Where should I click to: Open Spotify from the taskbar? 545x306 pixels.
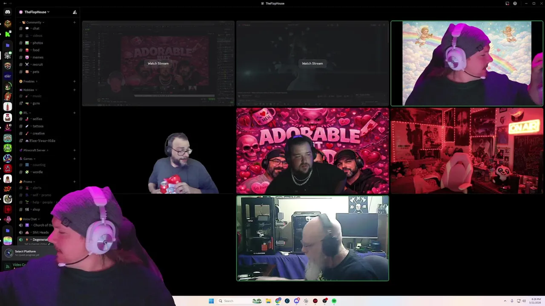[x=334, y=301]
